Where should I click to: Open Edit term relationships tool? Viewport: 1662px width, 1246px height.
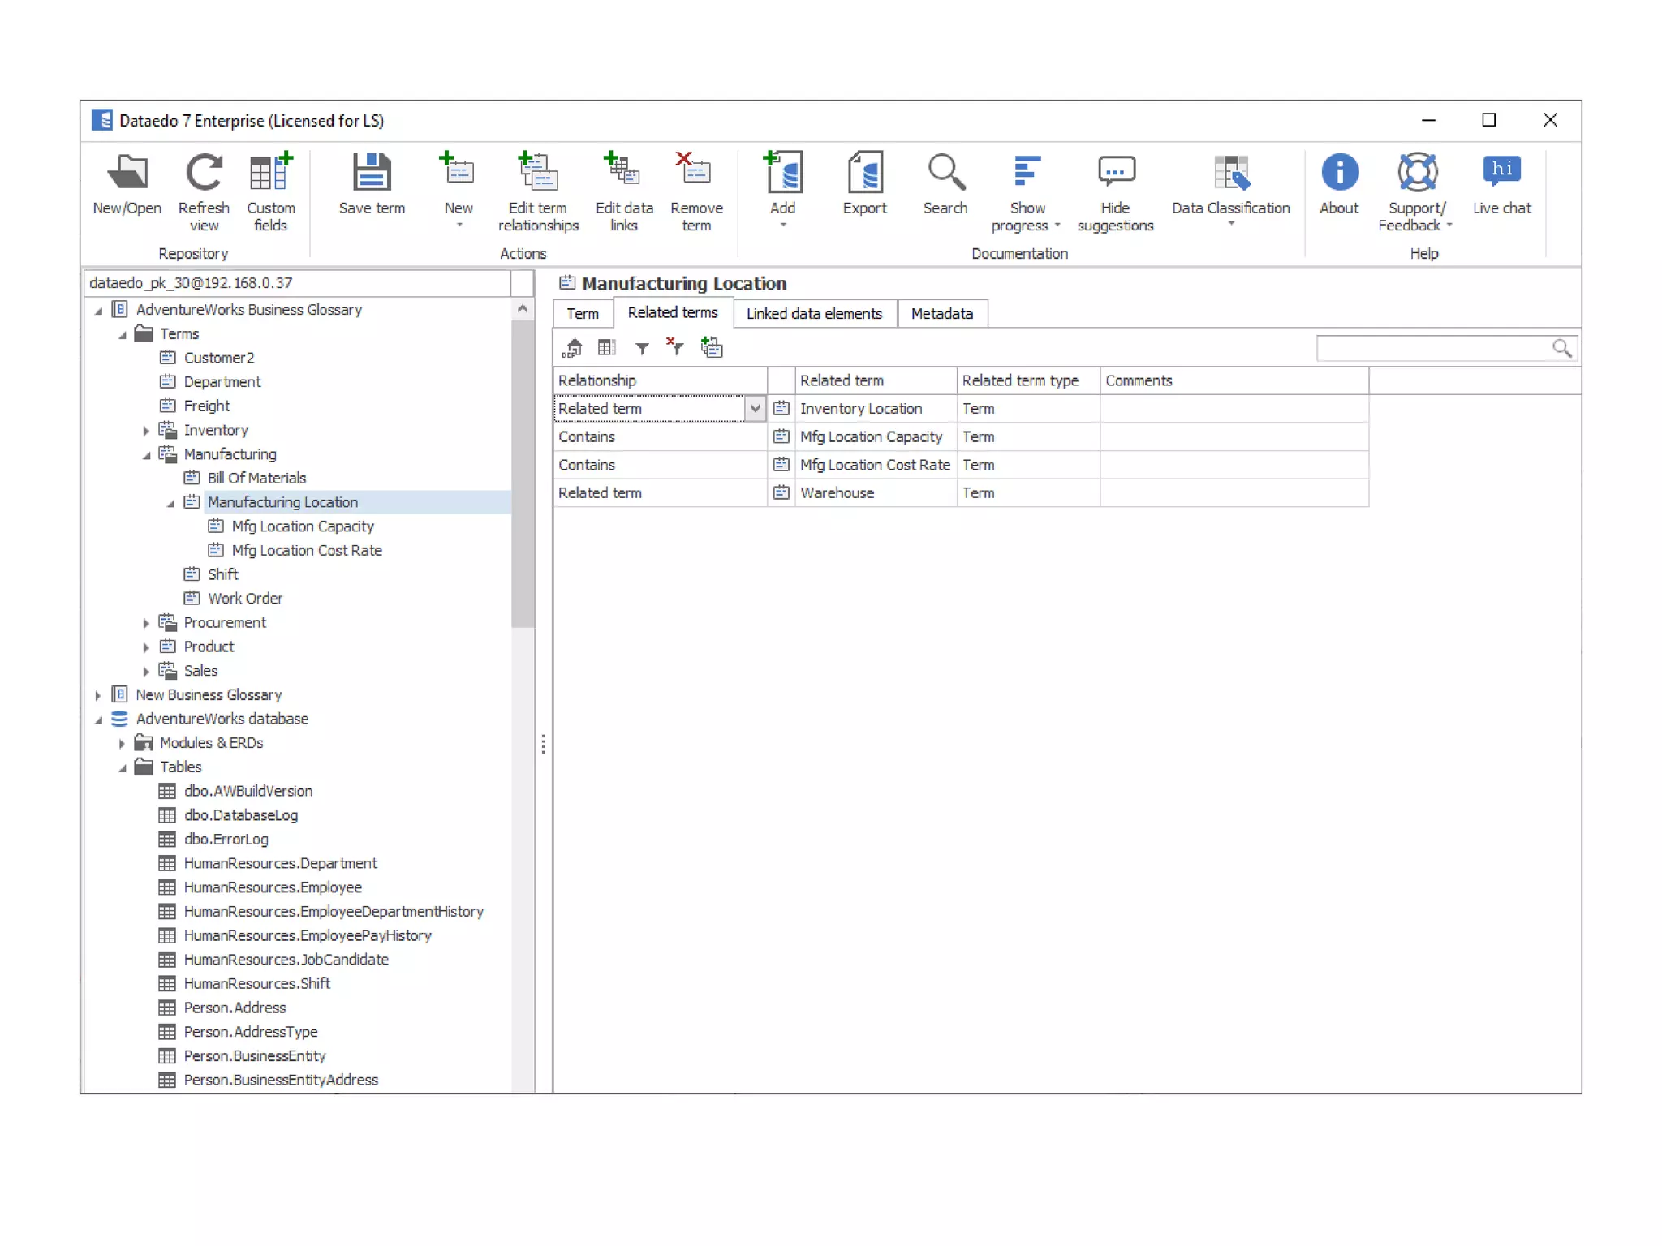tap(537, 173)
